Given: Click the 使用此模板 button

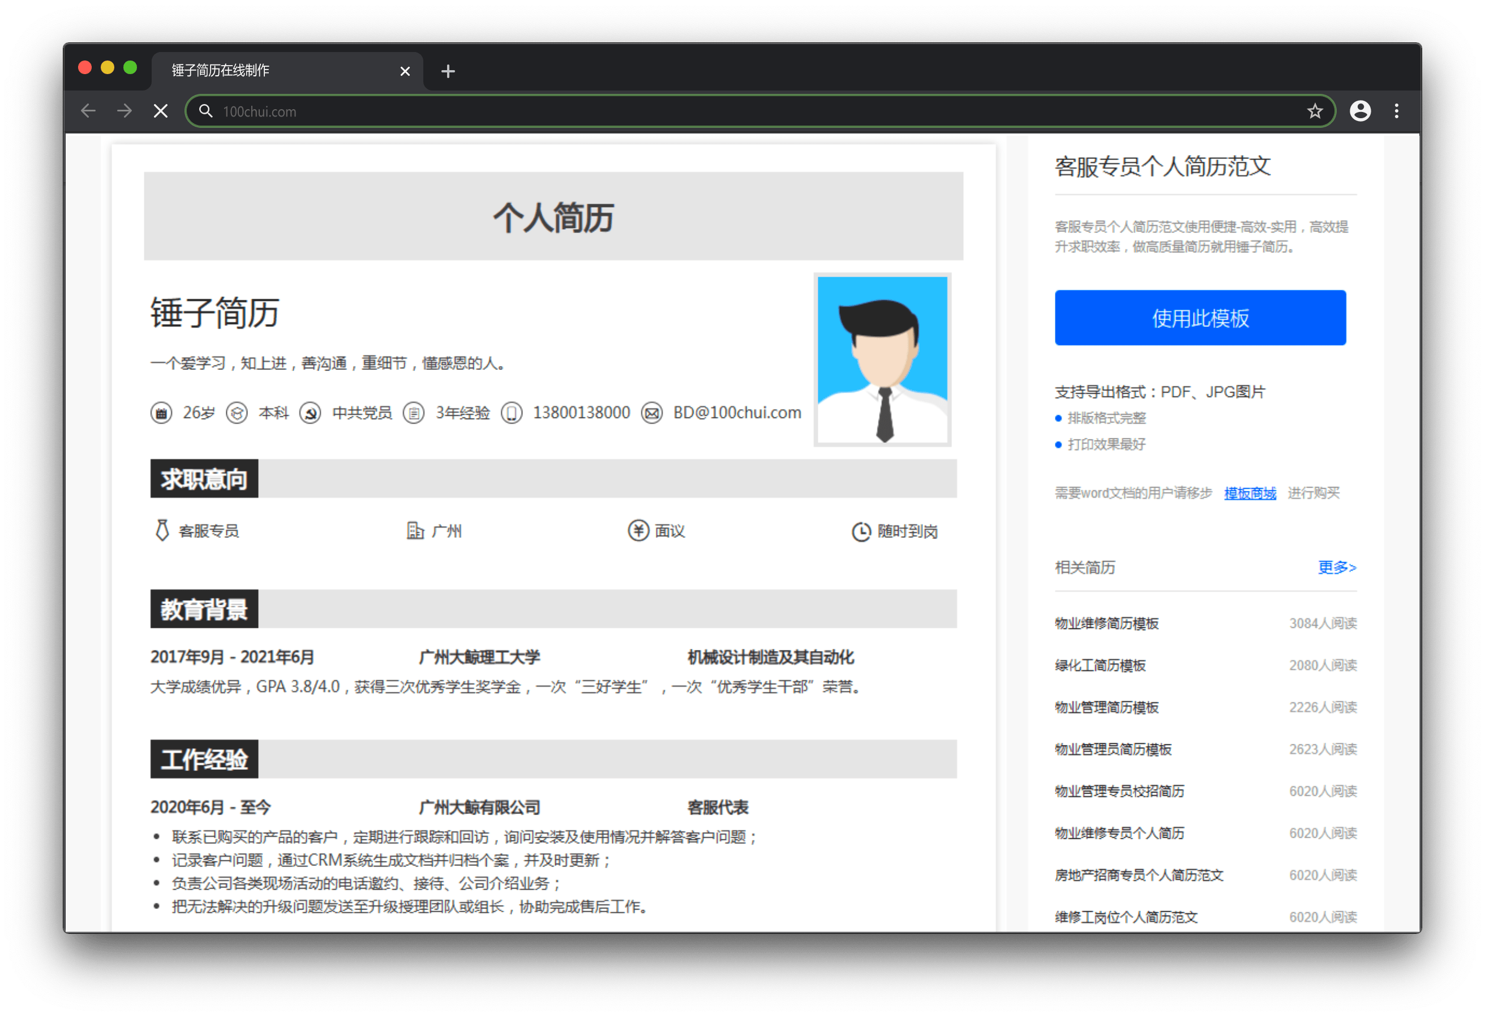Looking at the screenshot, I should point(1200,317).
